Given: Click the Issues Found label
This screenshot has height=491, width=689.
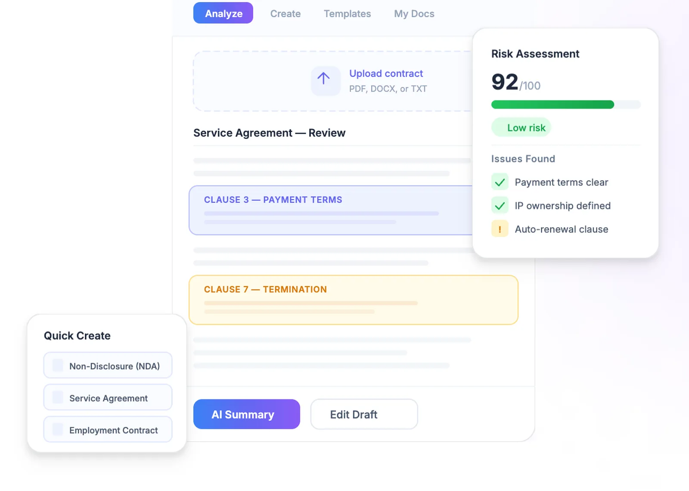Looking at the screenshot, I should click(523, 159).
